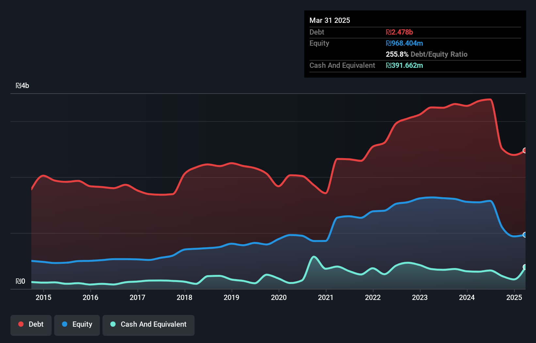Click the Mar 31 2025 tooltip date
This screenshot has width=536, height=343.
(330, 20)
